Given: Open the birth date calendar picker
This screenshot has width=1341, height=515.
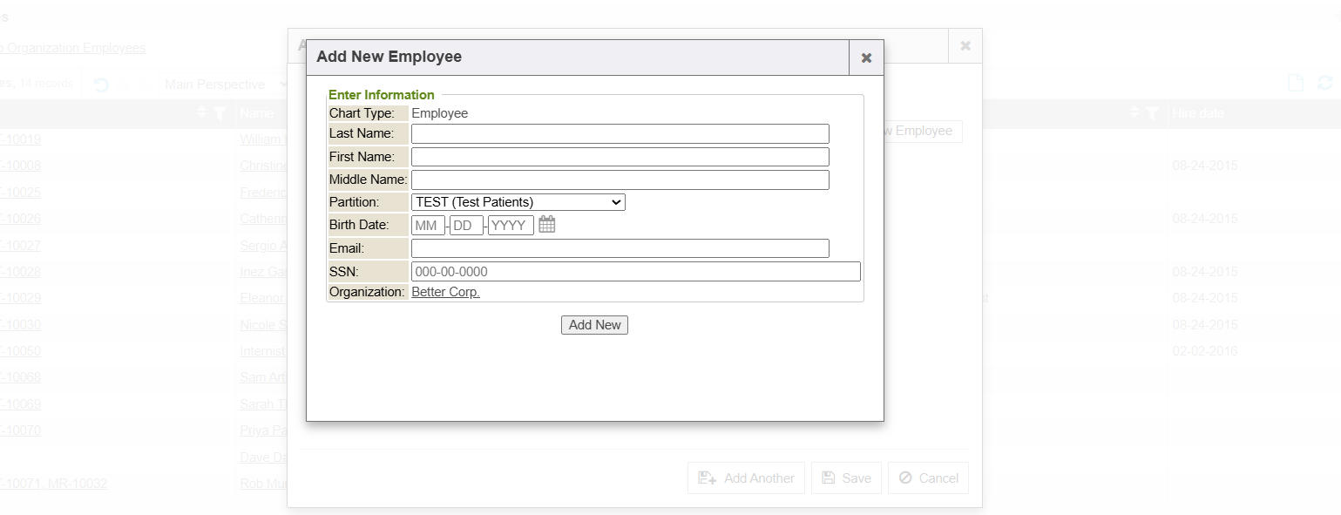Looking at the screenshot, I should click(x=546, y=225).
